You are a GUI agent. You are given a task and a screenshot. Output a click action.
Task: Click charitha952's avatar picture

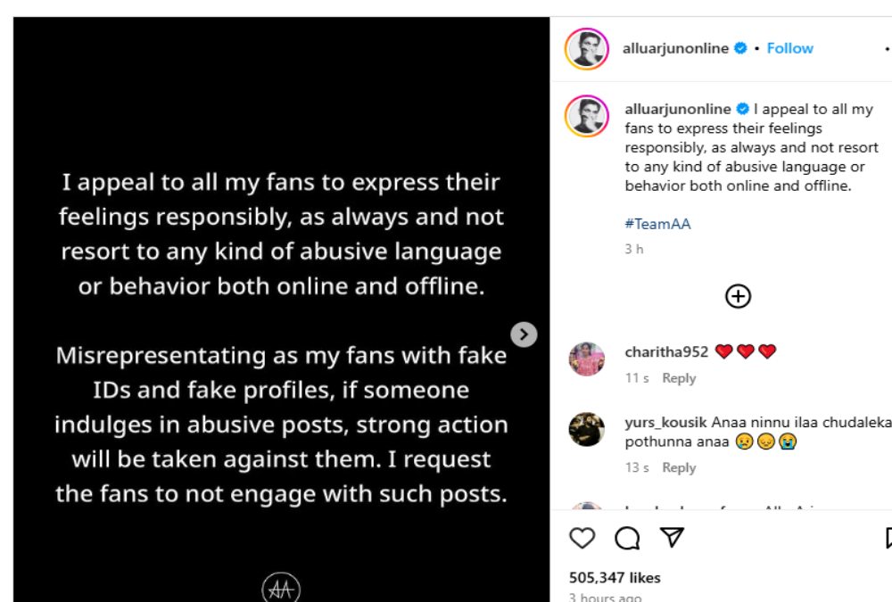[x=587, y=359]
